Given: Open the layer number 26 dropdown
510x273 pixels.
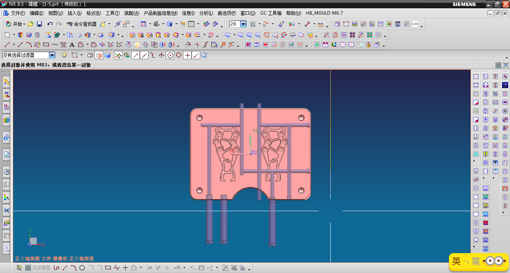Looking at the screenshot, I should (243, 24).
